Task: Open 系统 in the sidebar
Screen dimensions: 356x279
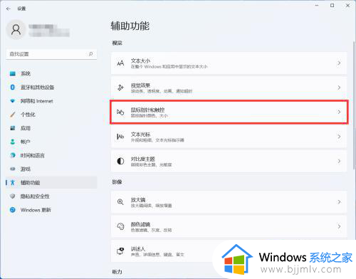Action: click(x=51, y=73)
